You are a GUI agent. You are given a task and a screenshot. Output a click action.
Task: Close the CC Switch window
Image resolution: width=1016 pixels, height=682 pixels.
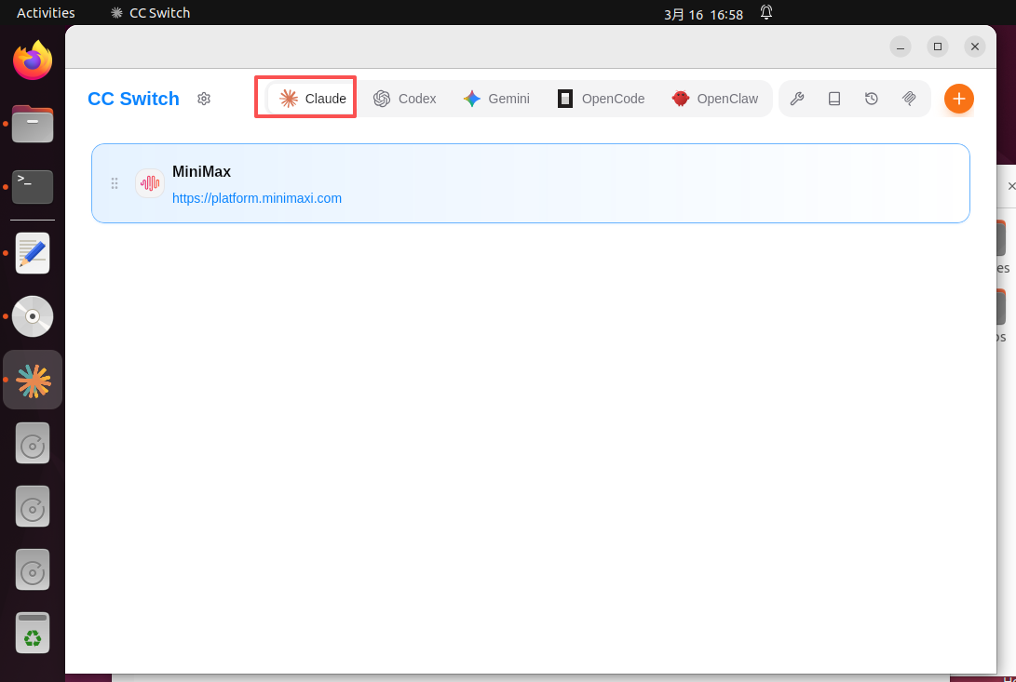[975, 47]
